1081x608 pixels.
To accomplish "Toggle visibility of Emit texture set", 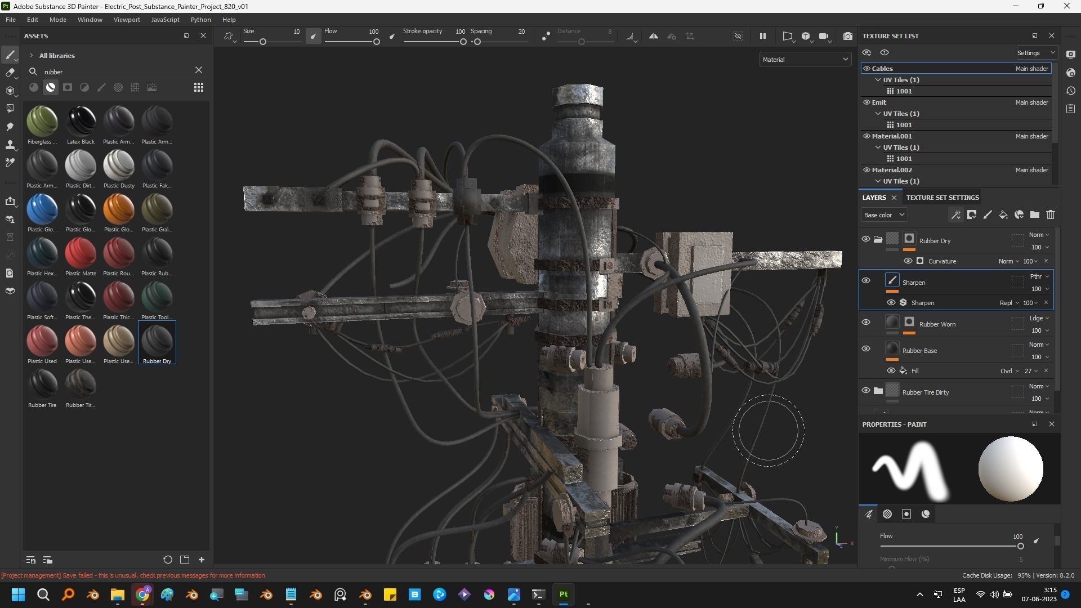I will [866, 102].
